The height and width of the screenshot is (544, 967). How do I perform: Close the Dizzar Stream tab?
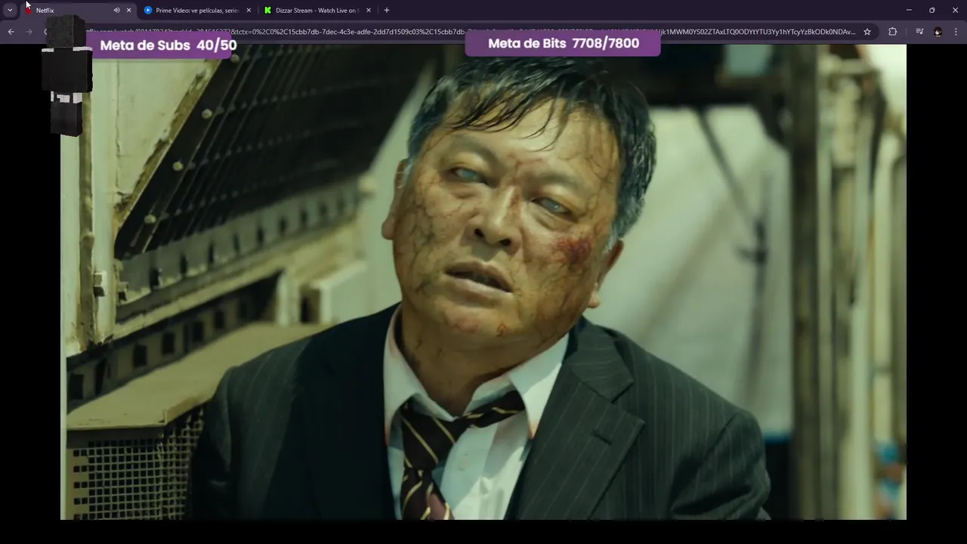pos(369,11)
